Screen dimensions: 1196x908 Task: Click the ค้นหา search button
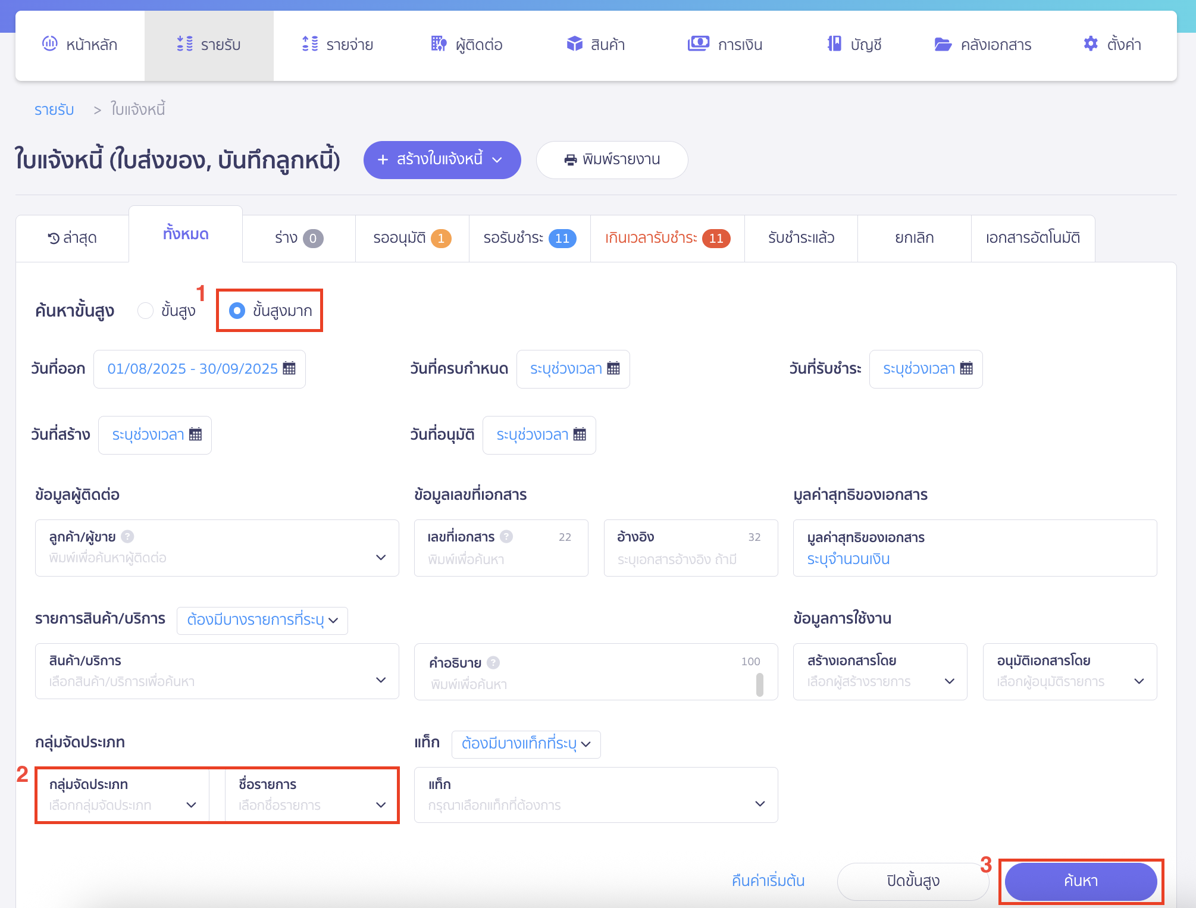click(x=1080, y=881)
